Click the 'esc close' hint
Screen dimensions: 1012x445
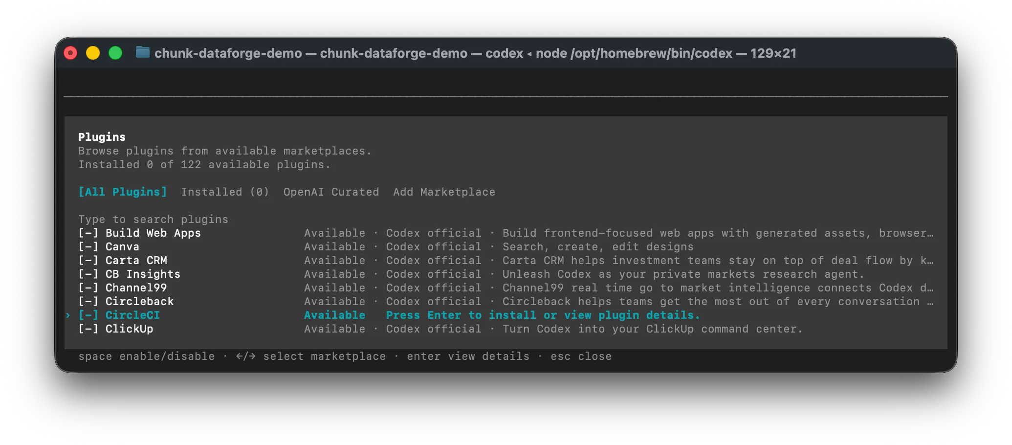coord(581,356)
